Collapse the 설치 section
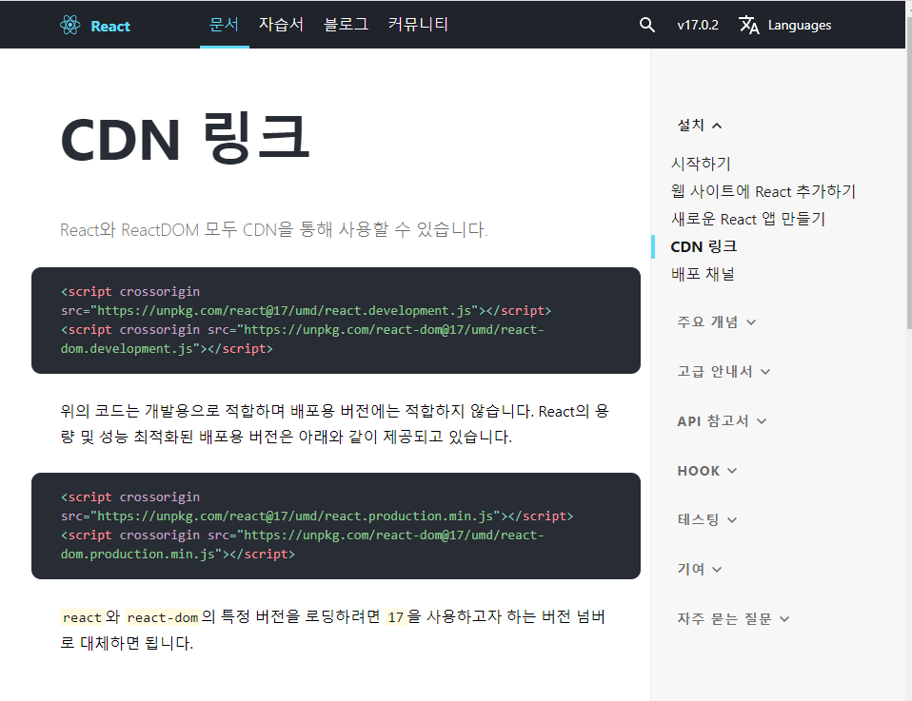 click(x=699, y=125)
